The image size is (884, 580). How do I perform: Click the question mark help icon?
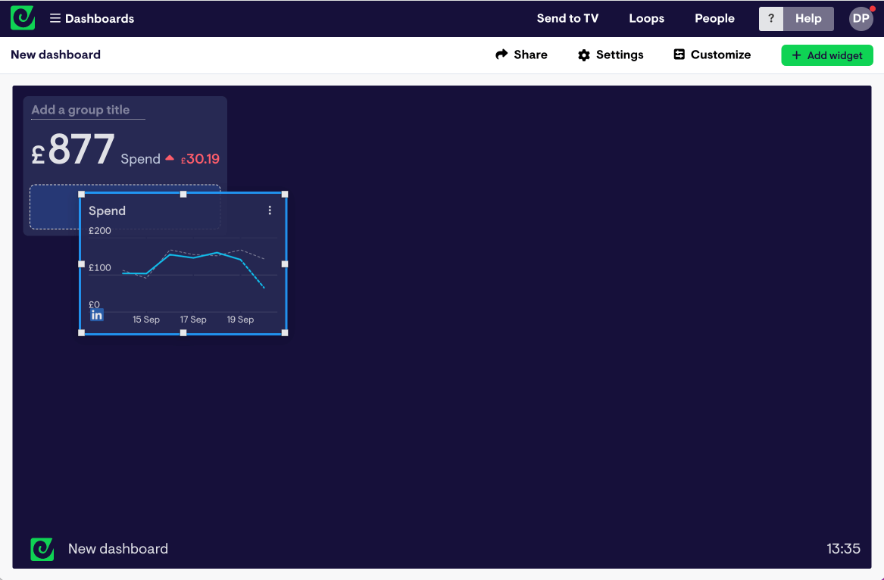(x=770, y=17)
